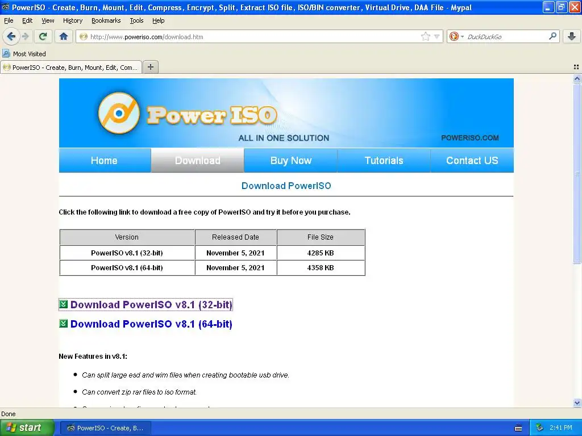Viewport: 582px width, 436px height.
Task: Click the PowerISO v8.1 (32-bit) table cell
Action: point(127,253)
